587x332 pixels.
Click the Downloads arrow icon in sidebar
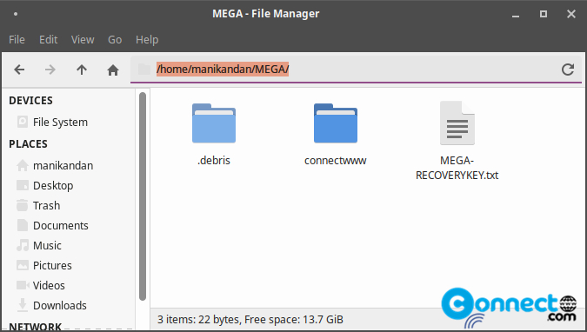[23, 305]
